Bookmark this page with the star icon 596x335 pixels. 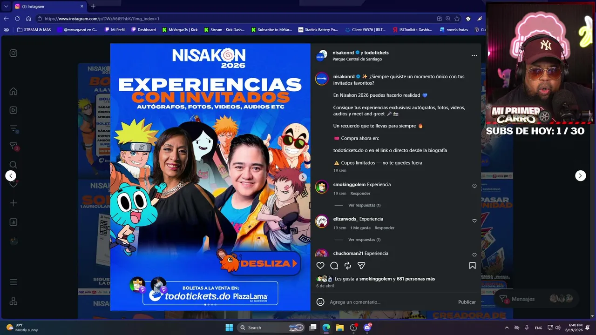(457, 19)
